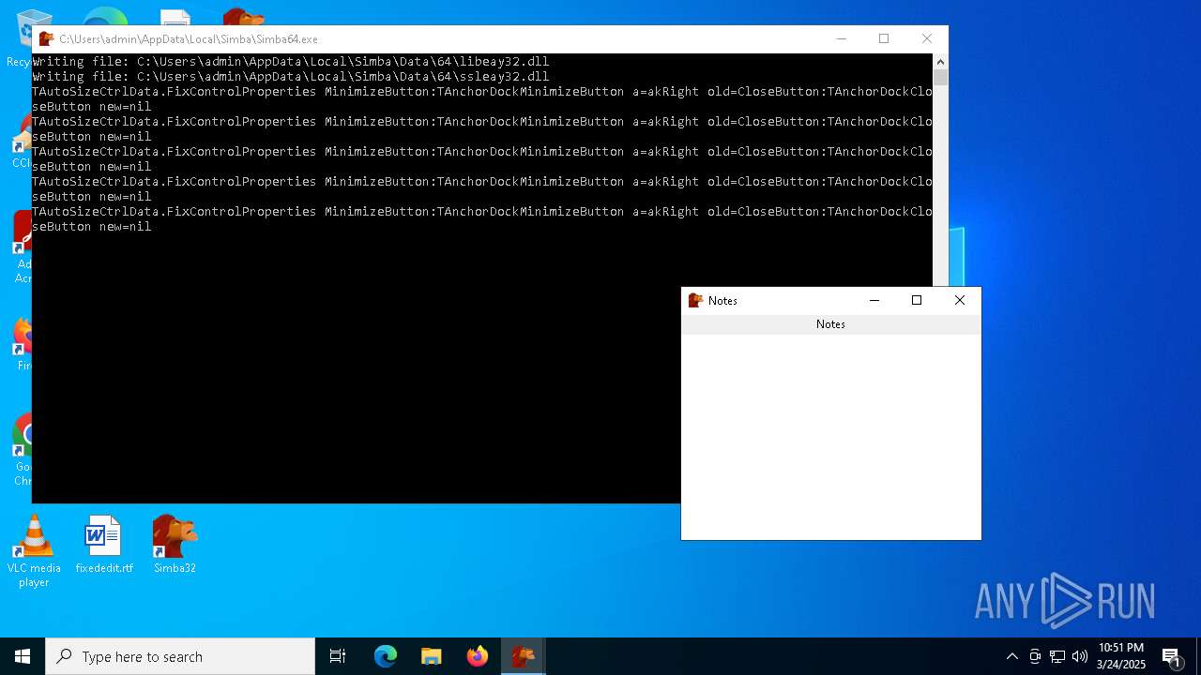
Task: Open Task View on the taskbar
Action: pyautogui.click(x=338, y=656)
